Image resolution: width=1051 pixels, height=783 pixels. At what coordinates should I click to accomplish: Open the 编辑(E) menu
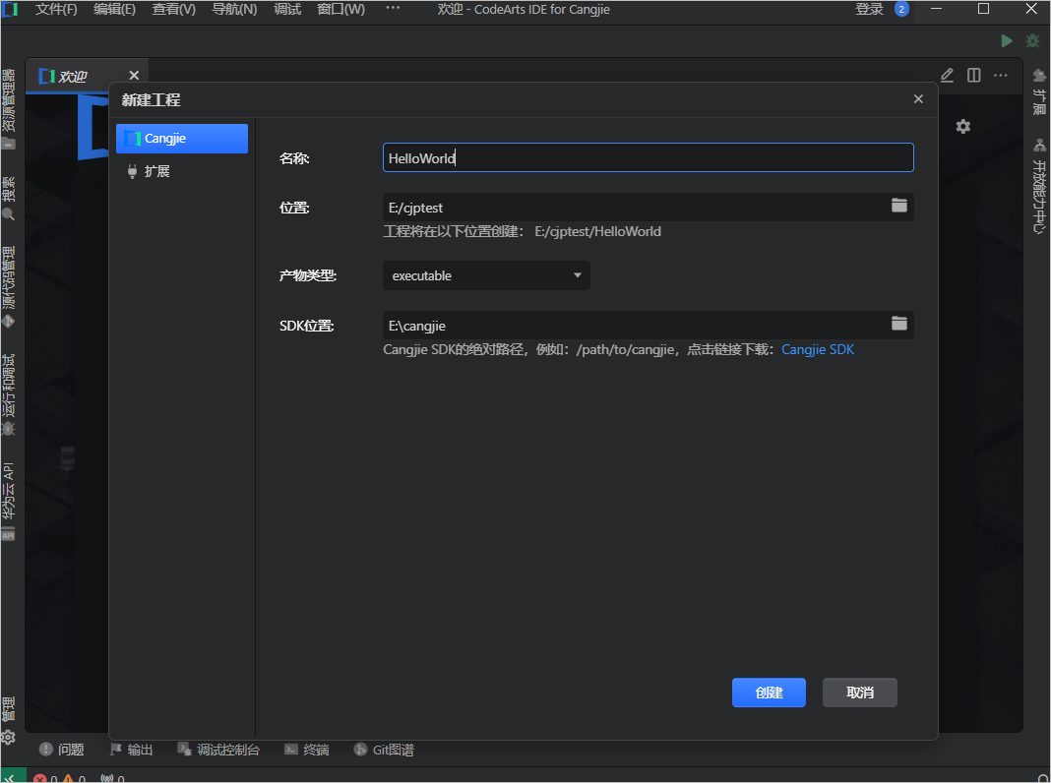click(x=114, y=10)
